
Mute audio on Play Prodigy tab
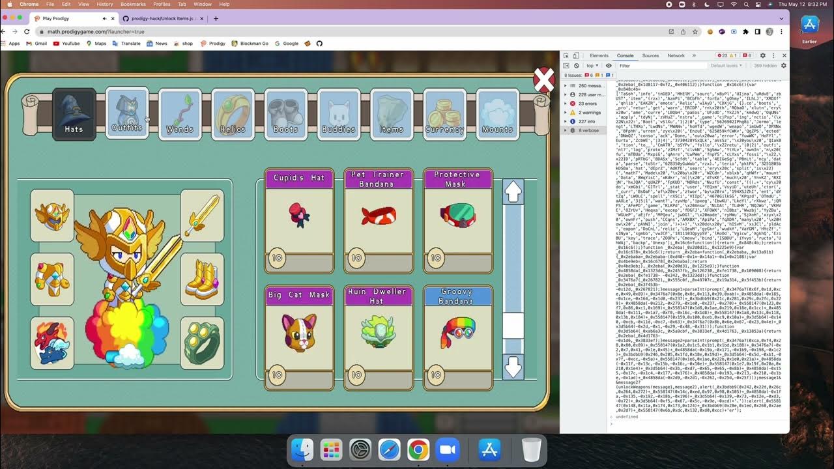pos(105,18)
